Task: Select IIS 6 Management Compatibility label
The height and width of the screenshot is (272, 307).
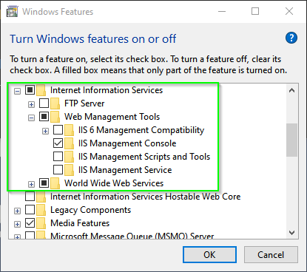Action: 141,130
